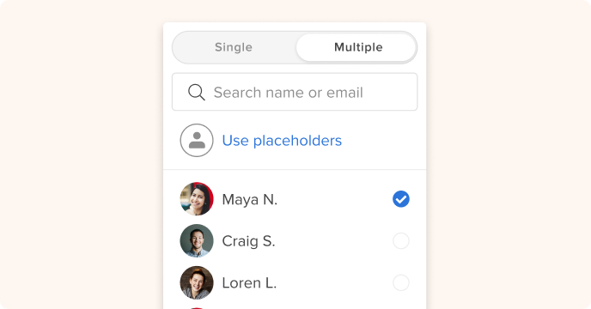The image size is (591, 309).
Task: Click the Loren L. name label
Action: click(249, 283)
